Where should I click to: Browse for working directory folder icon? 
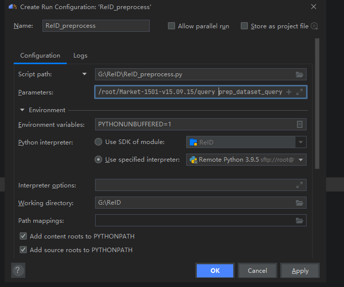pos(300,203)
